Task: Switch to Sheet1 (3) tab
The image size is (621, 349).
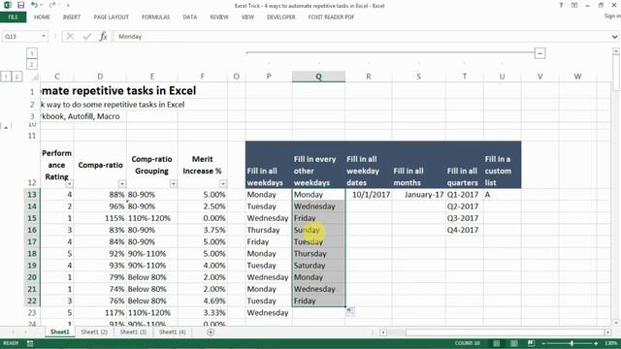Action: [x=133, y=332]
